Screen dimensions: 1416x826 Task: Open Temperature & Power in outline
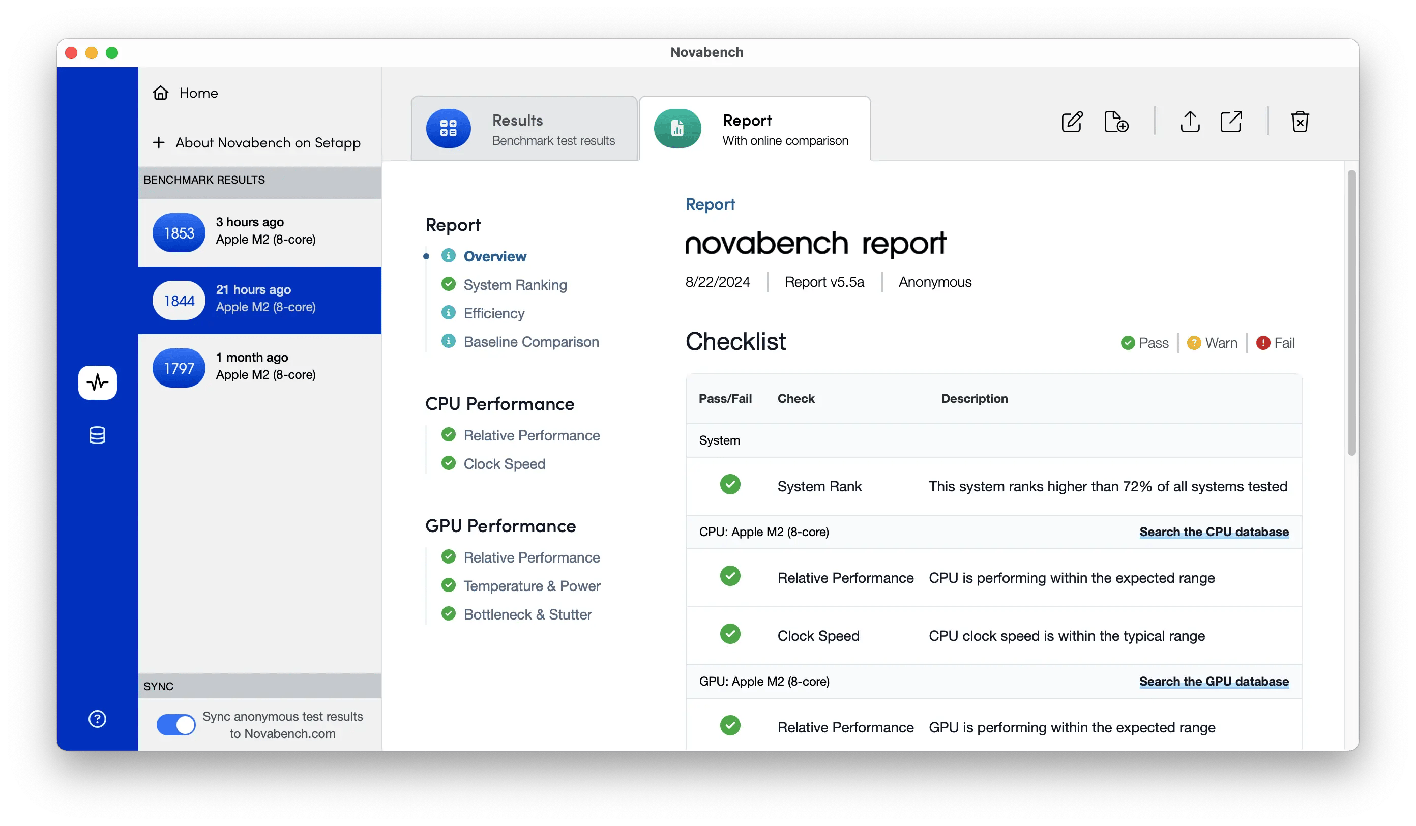click(532, 586)
